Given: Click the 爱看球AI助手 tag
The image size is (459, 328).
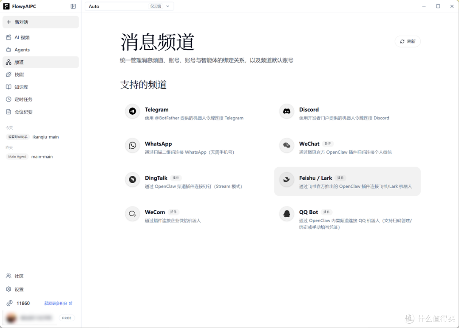Looking at the screenshot, I should (x=18, y=137).
